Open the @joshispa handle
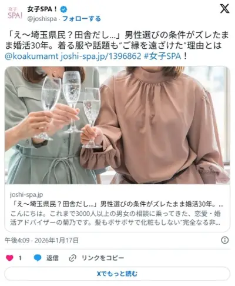Screen dimensions: 235x286 pos(42,19)
